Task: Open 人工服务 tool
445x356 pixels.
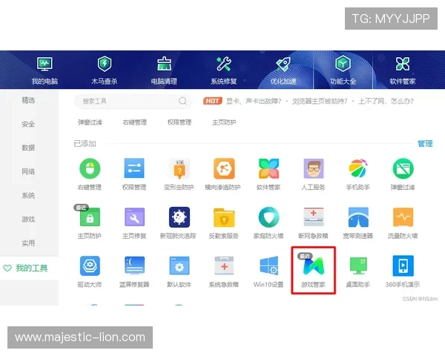Action: point(313,174)
